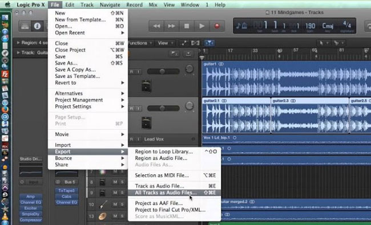
Task: Mute track 9
Action: pos(115,193)
